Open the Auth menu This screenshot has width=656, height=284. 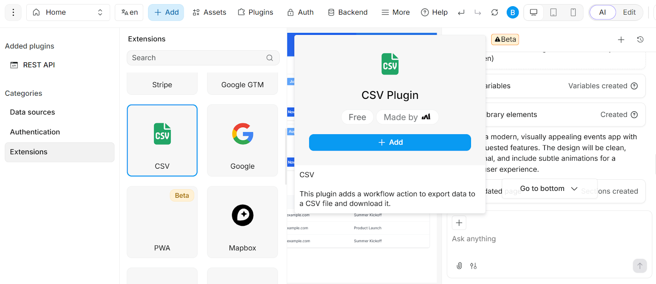click(x=301, y=12)
